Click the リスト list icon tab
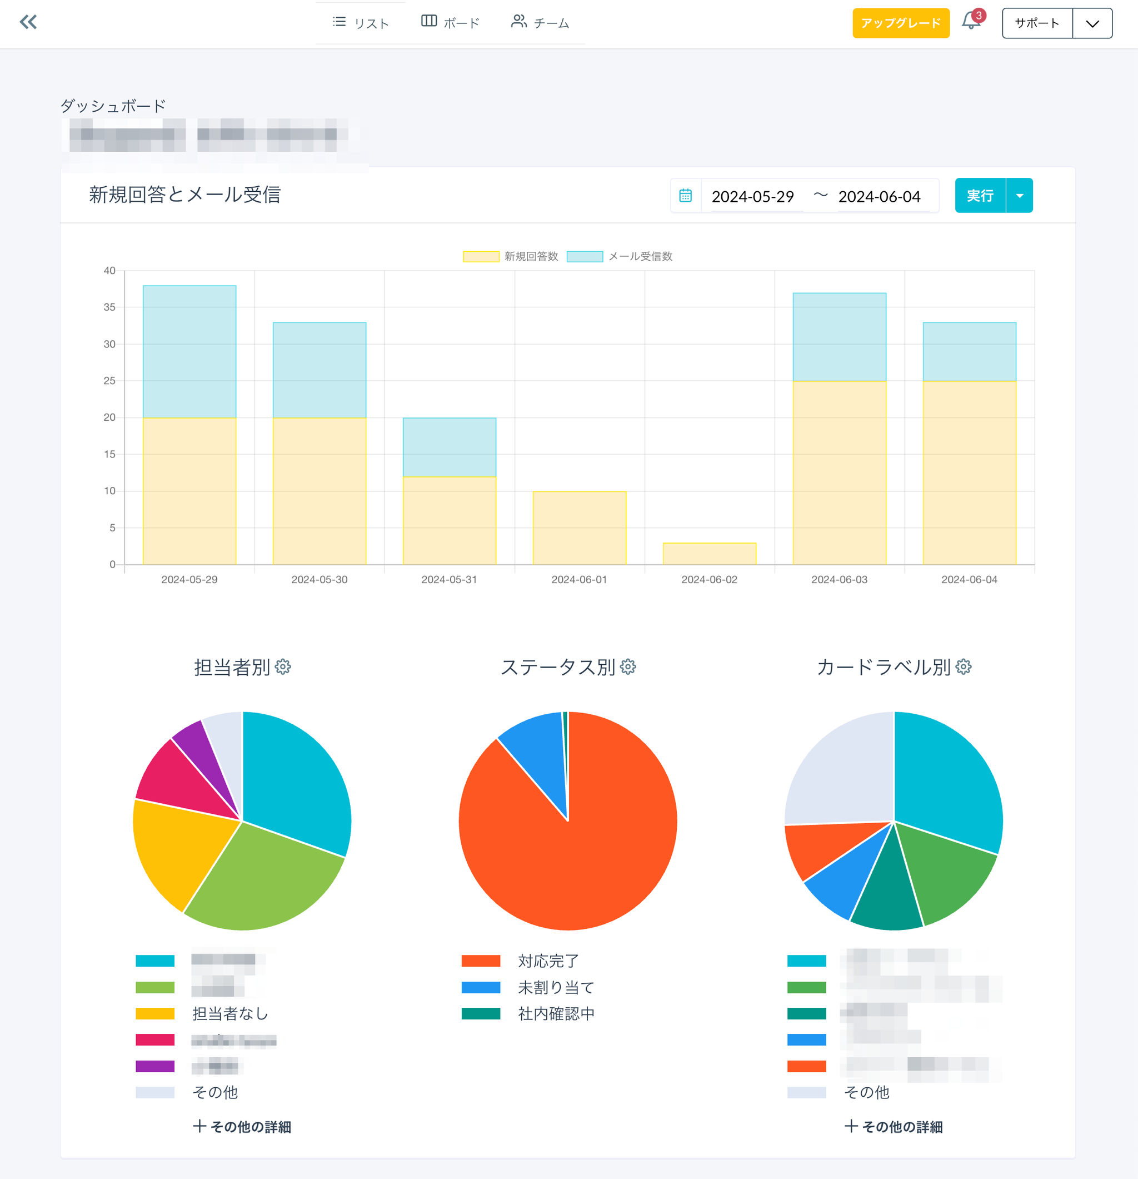1138x1179 pixels. coord(339,22)
